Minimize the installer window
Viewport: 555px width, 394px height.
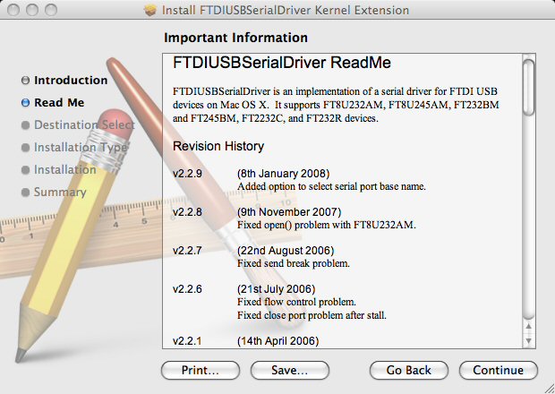coord(32,10)
